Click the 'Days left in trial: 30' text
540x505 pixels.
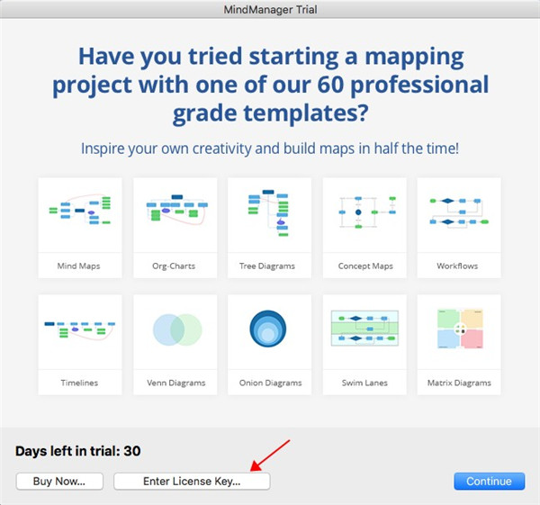pyautogui.click(x=77, y=451)
